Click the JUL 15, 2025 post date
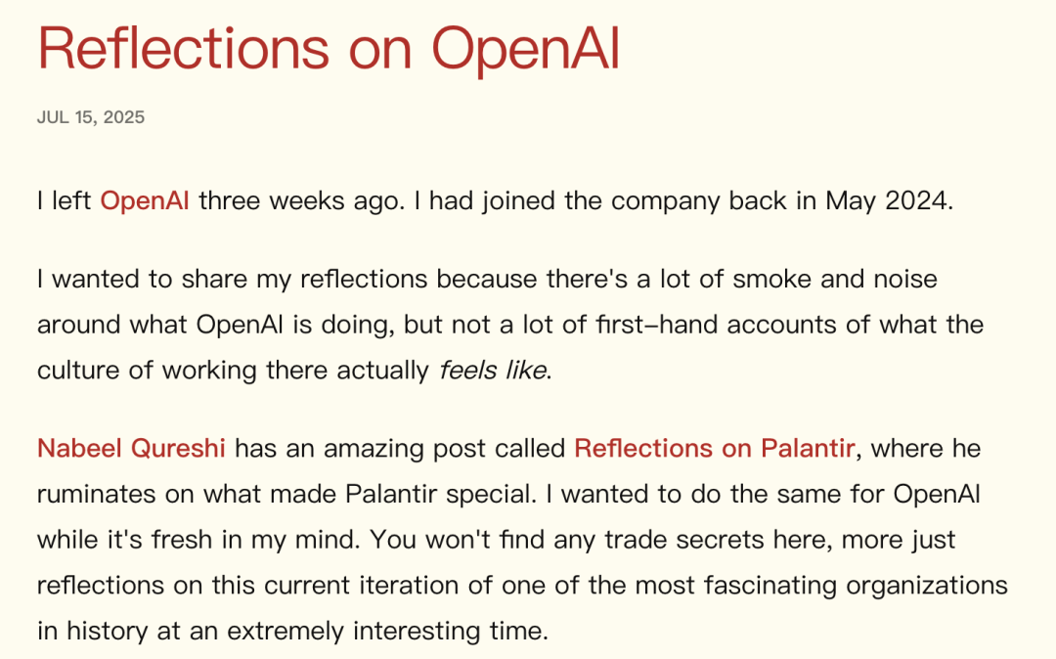 click(91, 117)
